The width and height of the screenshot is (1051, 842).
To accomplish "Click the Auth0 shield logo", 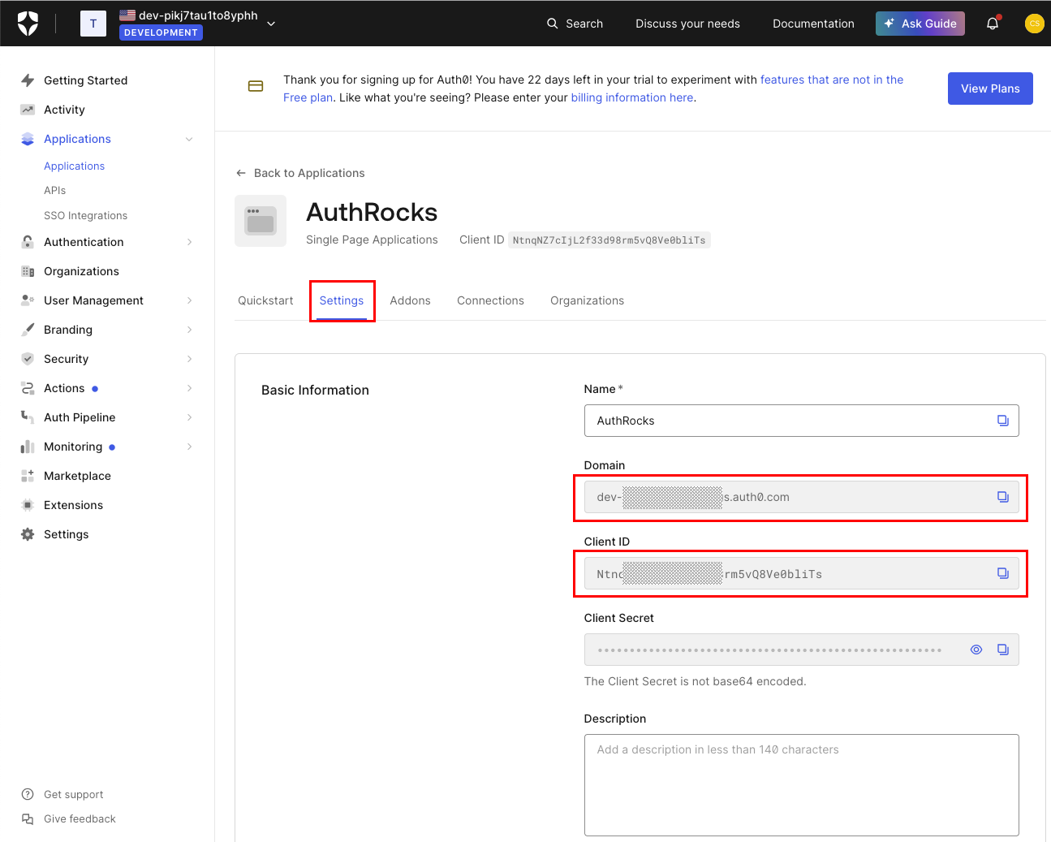I will click(28, 24).
